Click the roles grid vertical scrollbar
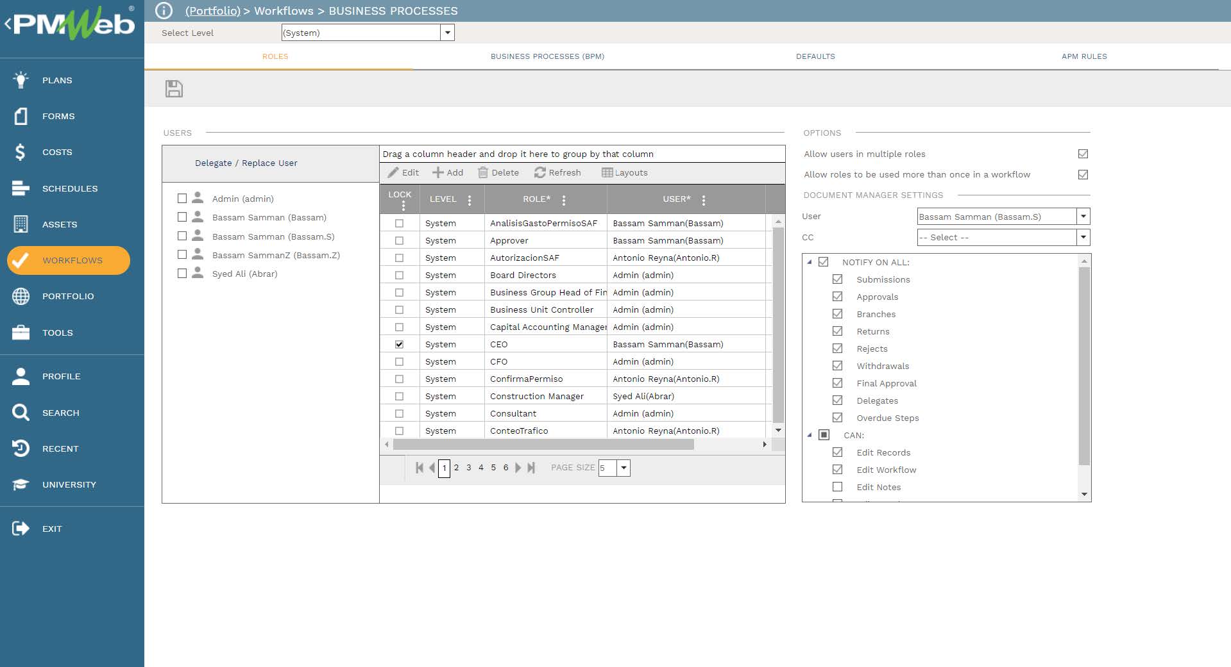 778,325
